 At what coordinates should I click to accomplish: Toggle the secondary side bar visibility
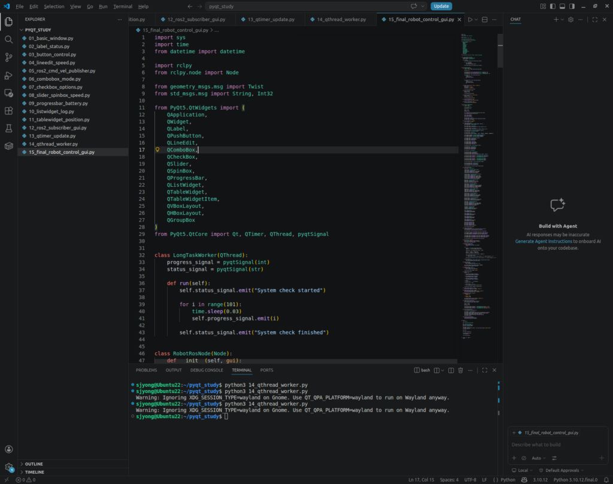pos(572,6)
